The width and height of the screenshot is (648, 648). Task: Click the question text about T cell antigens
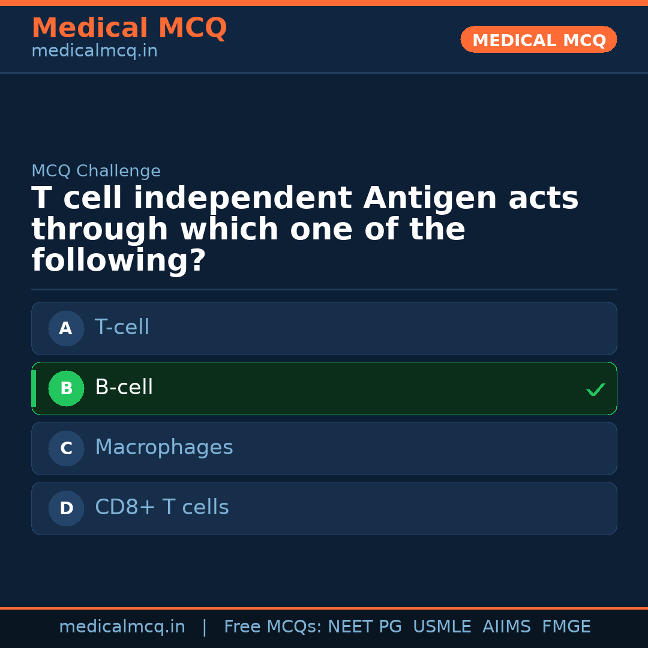coord(305,228)
